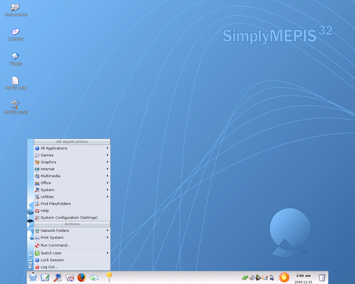Open the MEPIS help desktop document
This screenshot has width=355, height=284.
pos(16,83)
